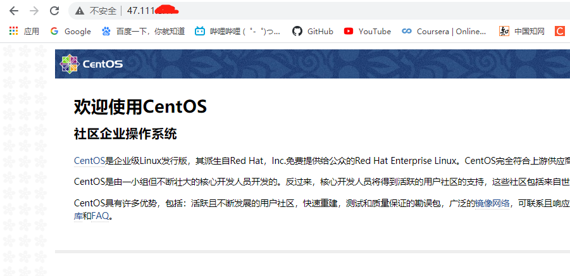This screenshot has width=570, height=276.
Task: Open the 中国知网 bookmark label
Action: [530, 32]
